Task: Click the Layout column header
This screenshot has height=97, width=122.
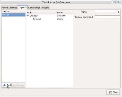Action: [14, 12]
